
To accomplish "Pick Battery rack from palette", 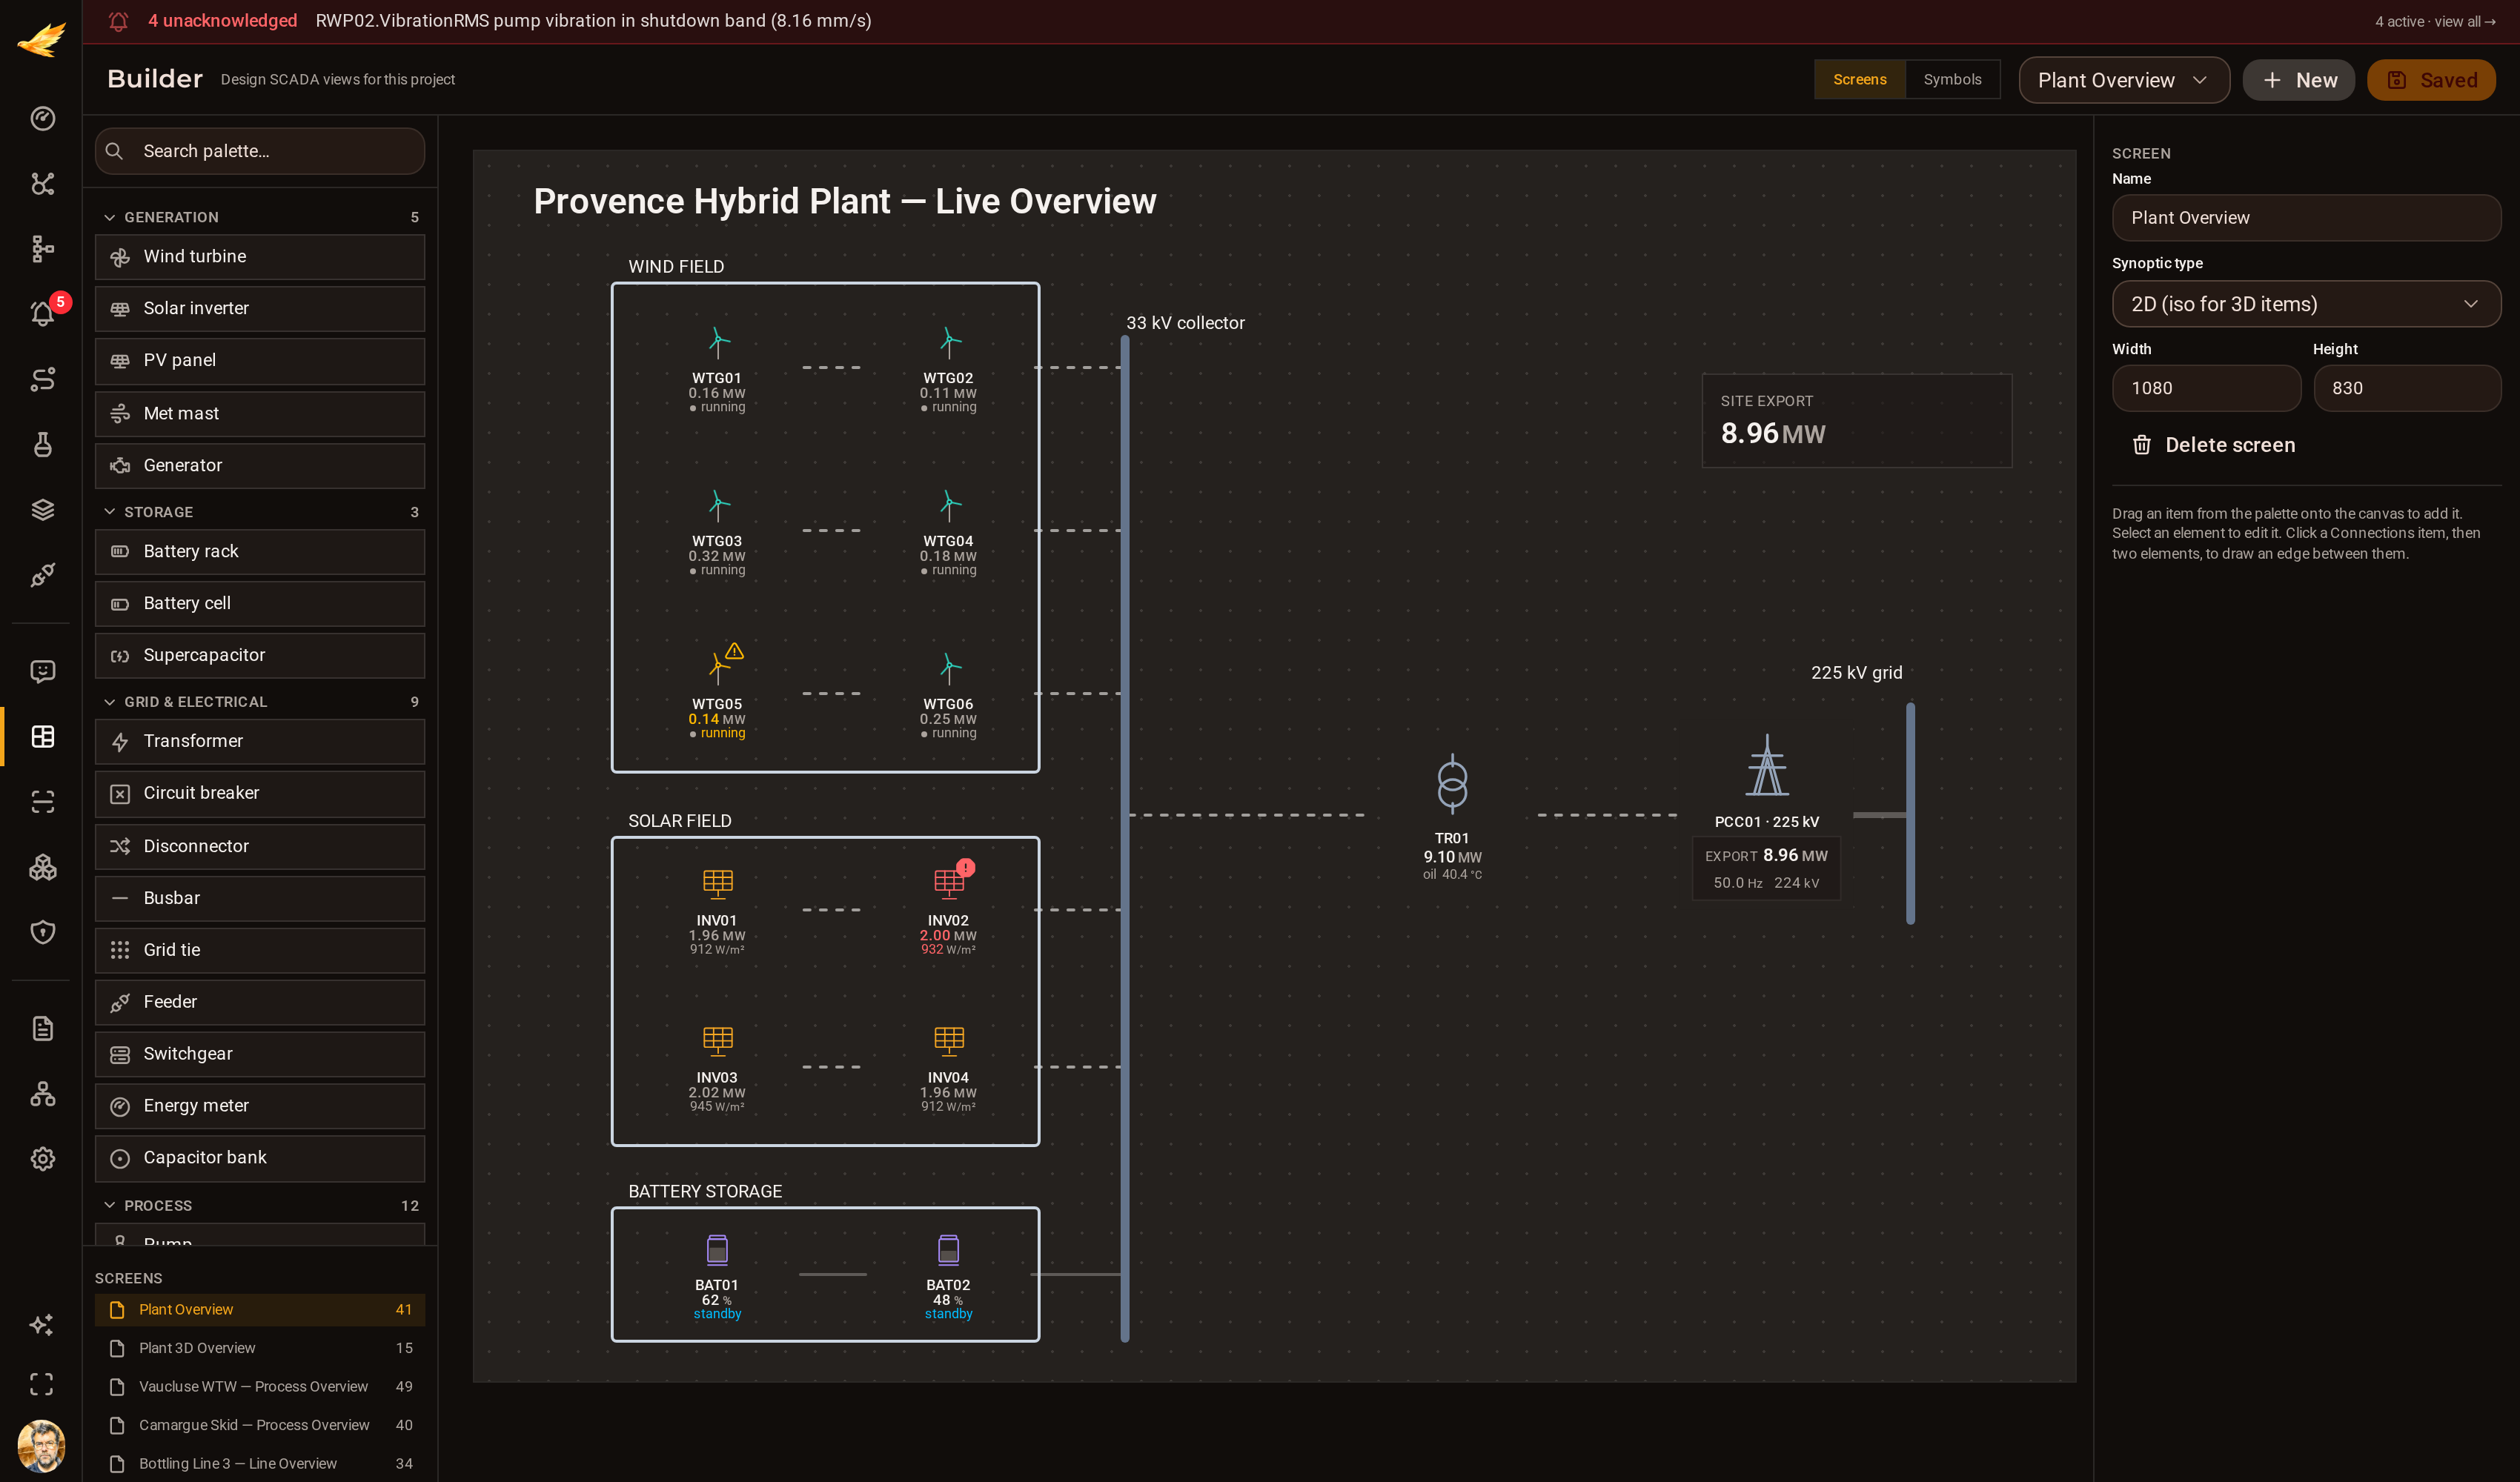I will [260, 552].
